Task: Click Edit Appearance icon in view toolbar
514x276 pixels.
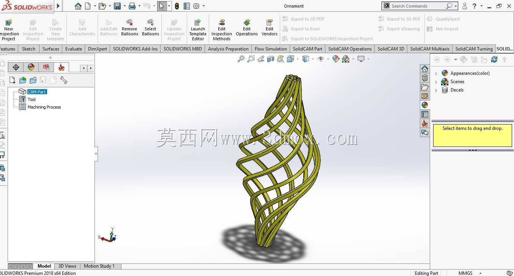Action: [336, 59]
